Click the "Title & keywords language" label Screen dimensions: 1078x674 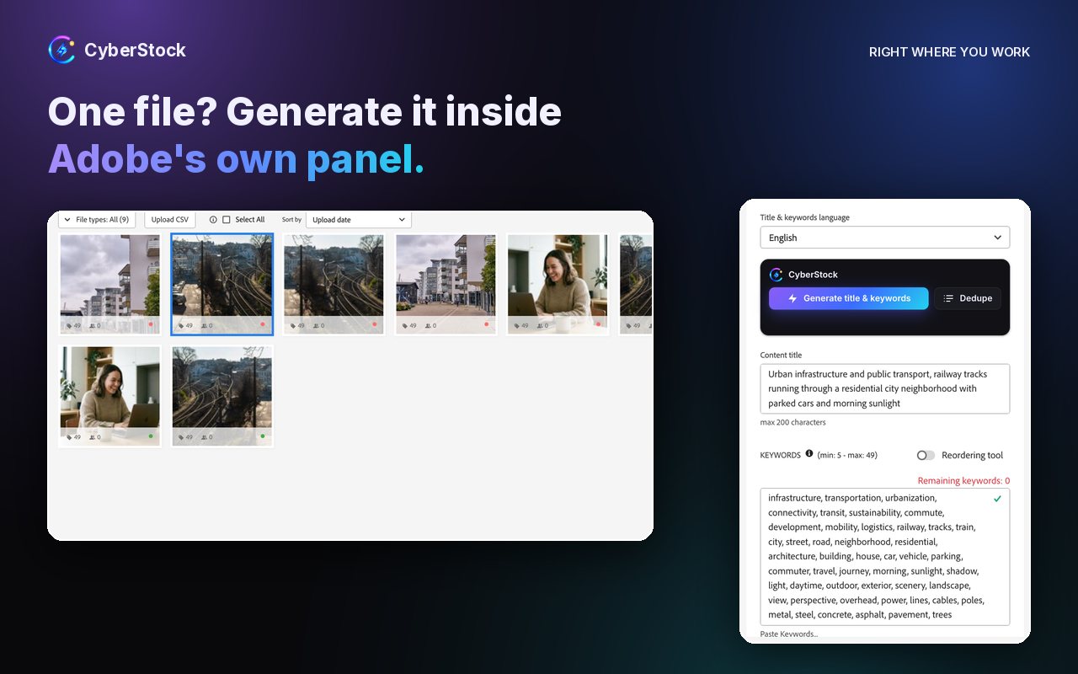pos(804,217)
